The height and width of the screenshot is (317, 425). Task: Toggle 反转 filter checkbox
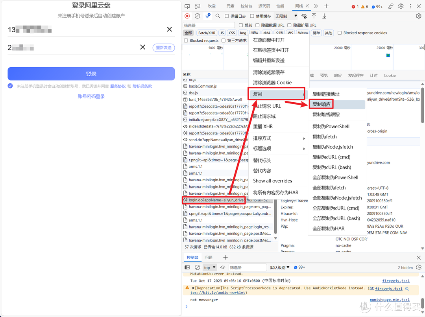[241, 25]
